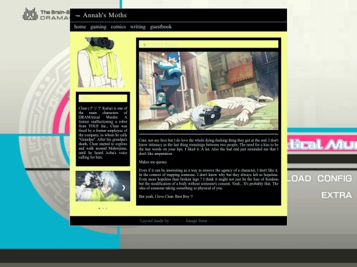
Task: Choose LOAD in the background game menu
Action: 299,178
